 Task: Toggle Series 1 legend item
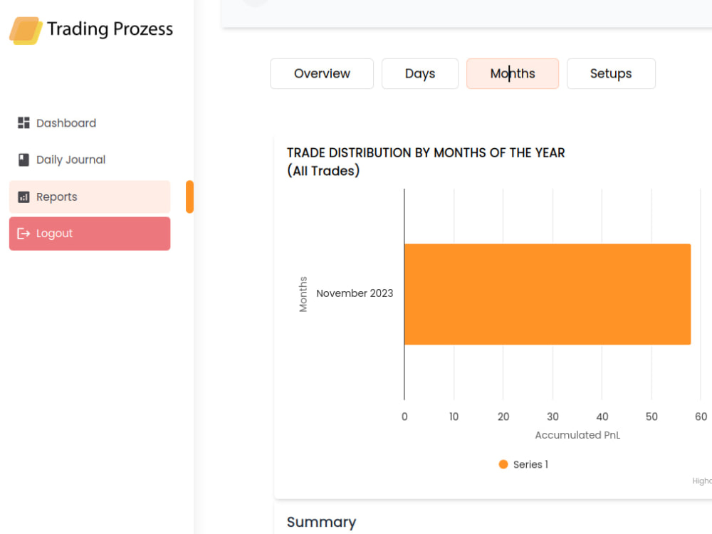click(523, 464)
